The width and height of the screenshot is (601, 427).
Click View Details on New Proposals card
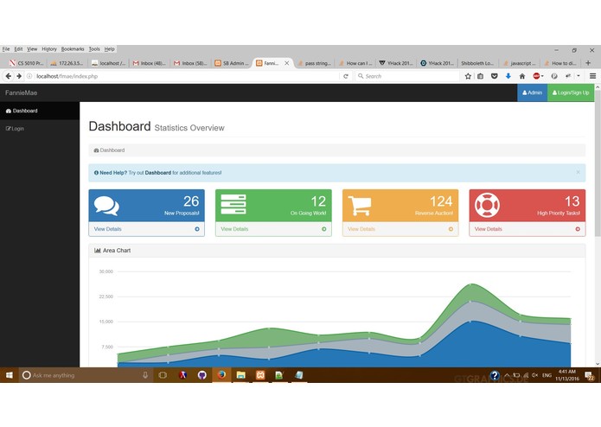coord(108,229)
